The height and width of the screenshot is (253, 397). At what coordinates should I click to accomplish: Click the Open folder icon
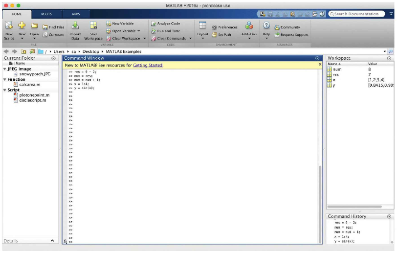[34, 25]
